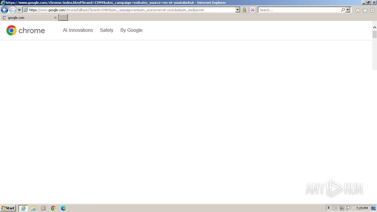Click the scrollbar up arrow
The width and height of the screenshot is (377, 212).
click(x=375, y=28)
